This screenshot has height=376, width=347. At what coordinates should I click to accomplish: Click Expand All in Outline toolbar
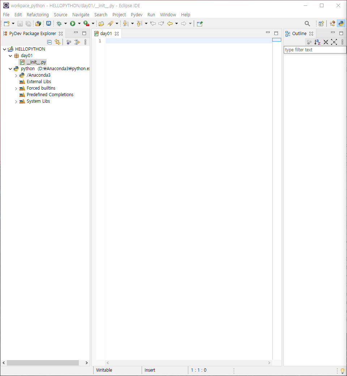(x=334, y=42)
